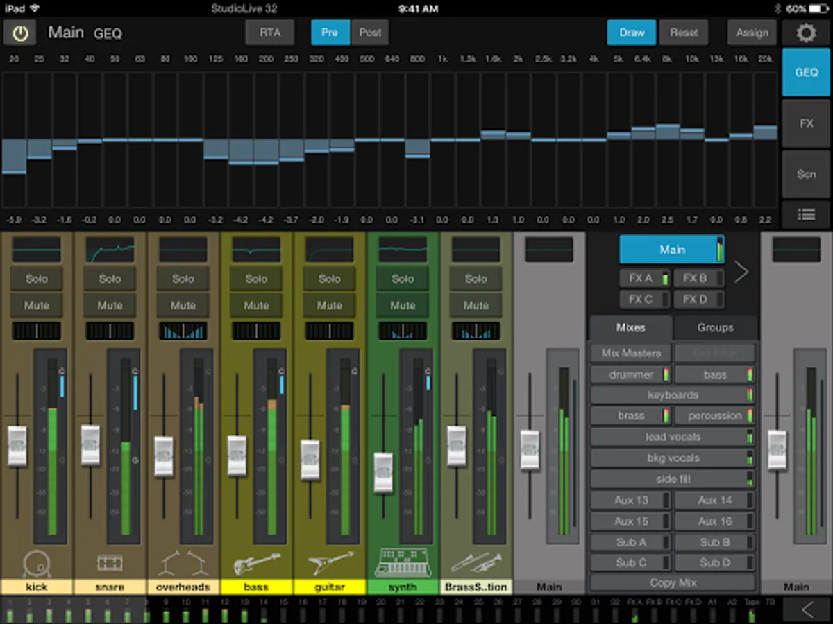This screenshot has width=833, height=624.
Task: Expand more mixes with the right arrow
Action: click(x=740, y=272)
